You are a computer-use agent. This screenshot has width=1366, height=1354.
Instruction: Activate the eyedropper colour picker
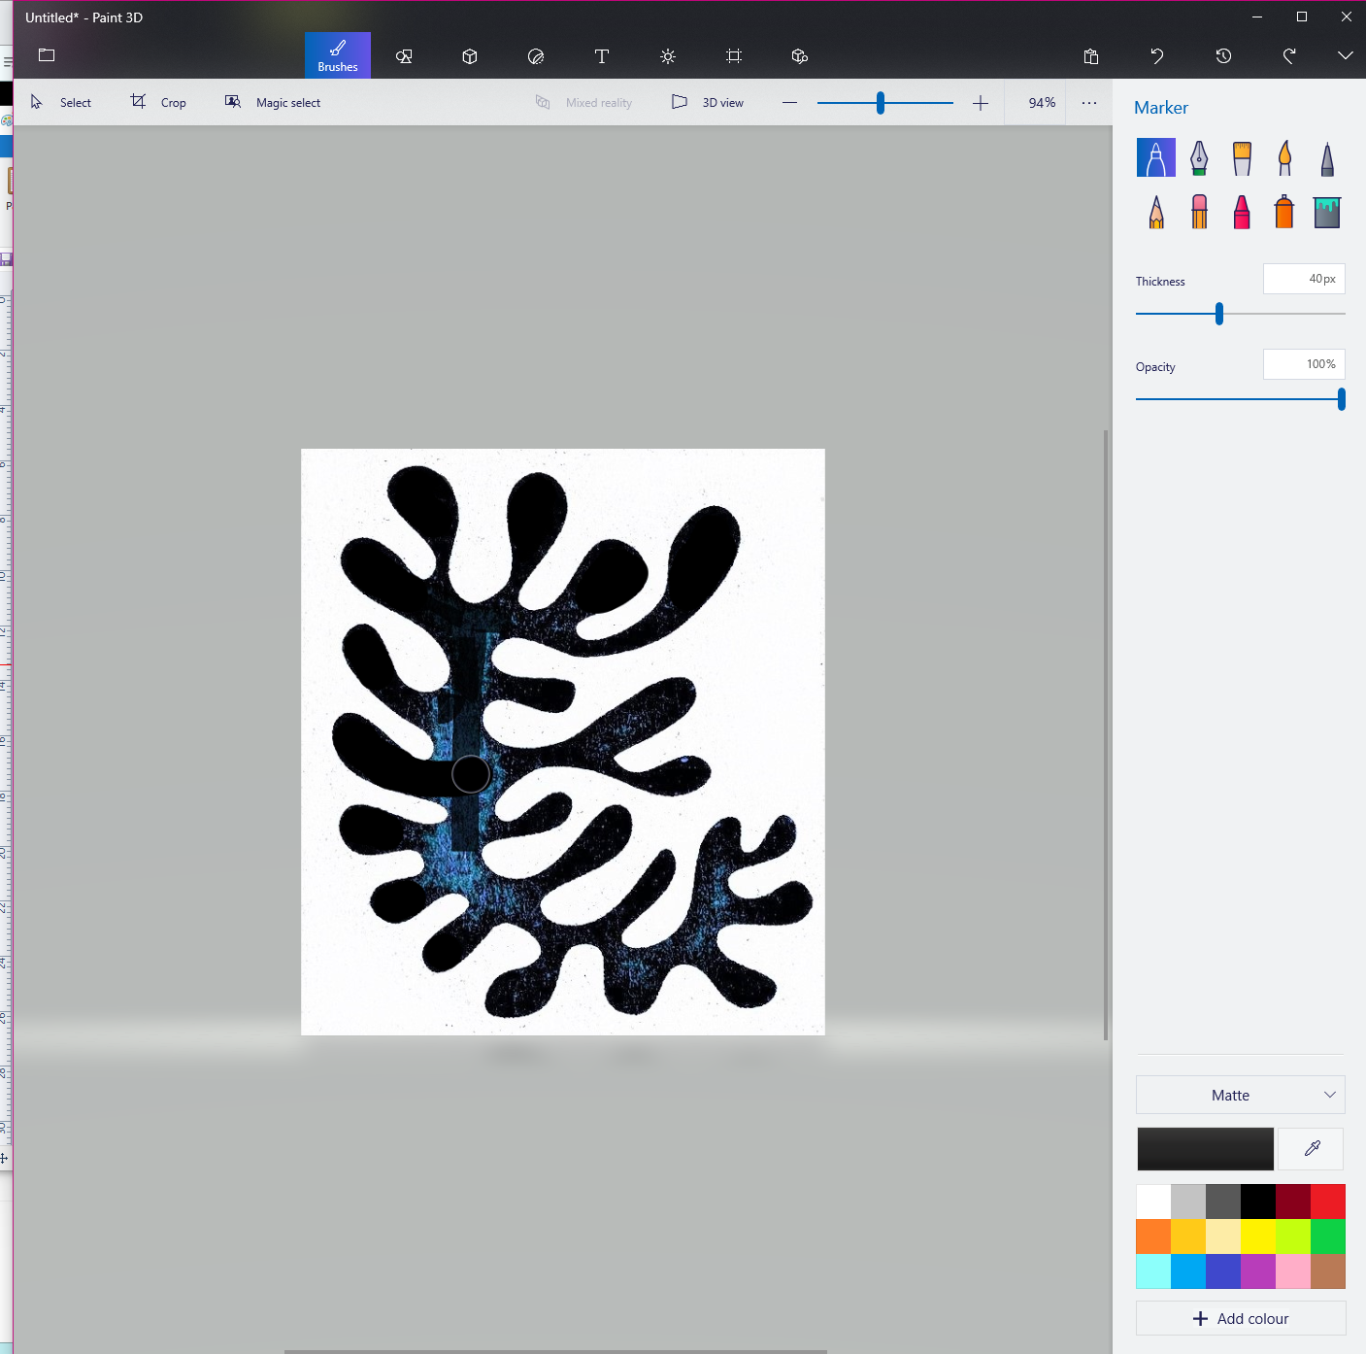tap(1312, 1149)
